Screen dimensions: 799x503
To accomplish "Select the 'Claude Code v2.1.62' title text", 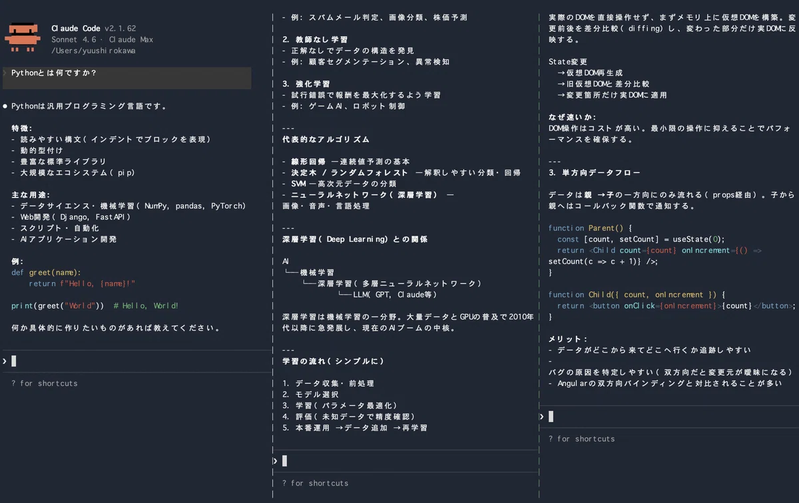I will point(93,29).
